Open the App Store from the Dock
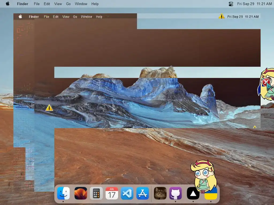The image size is (274, 205). 143,193
